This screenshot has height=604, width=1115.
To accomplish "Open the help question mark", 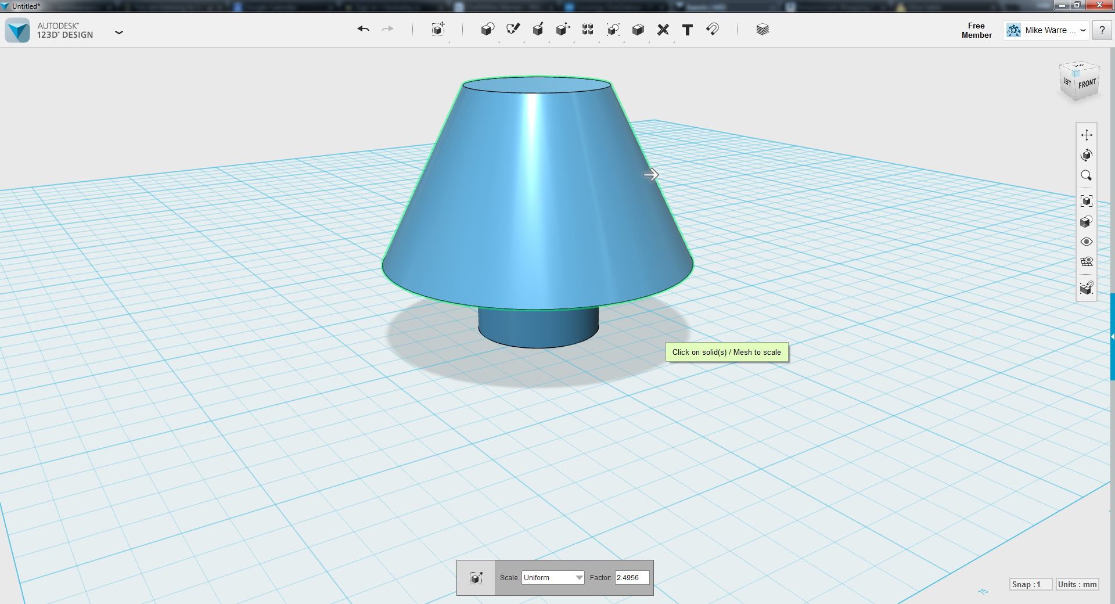I will click(x=1102, y=30).
